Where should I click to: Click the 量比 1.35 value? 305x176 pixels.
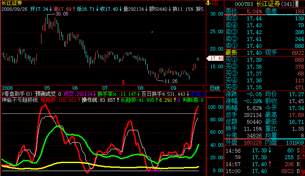pyautogui.click(x=298, y=129)
